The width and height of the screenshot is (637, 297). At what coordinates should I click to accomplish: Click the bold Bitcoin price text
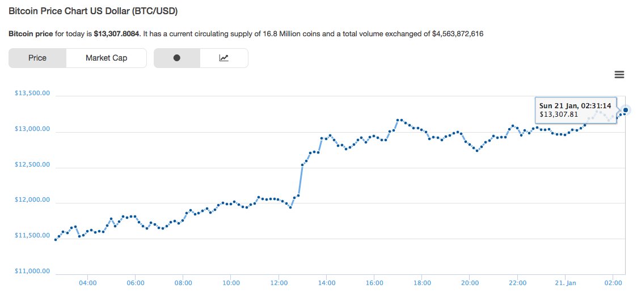point(31,34)
